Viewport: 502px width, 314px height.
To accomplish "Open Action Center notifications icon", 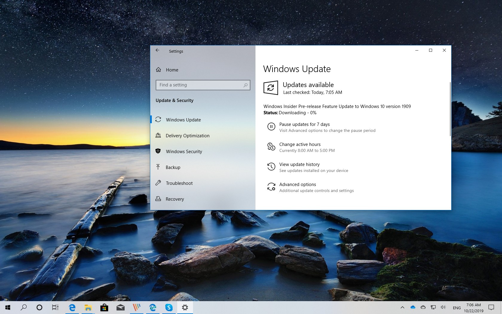I will point(491,307).
